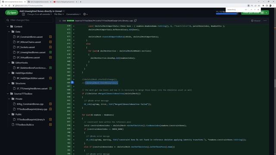This screenshot has width=276, height=155.
Task: Open the File filter dropdown
Action: (59, 14)
